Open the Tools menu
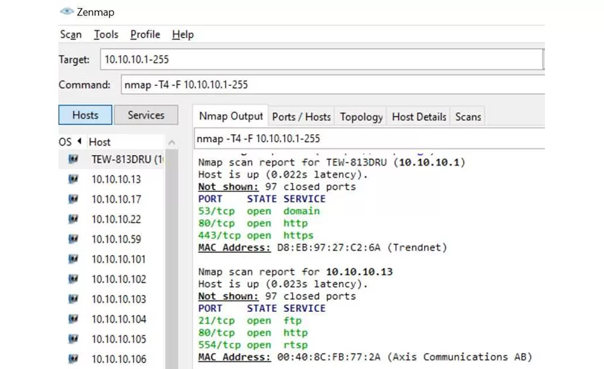Viewport: 604px width, 369px height. coord(106,35)
